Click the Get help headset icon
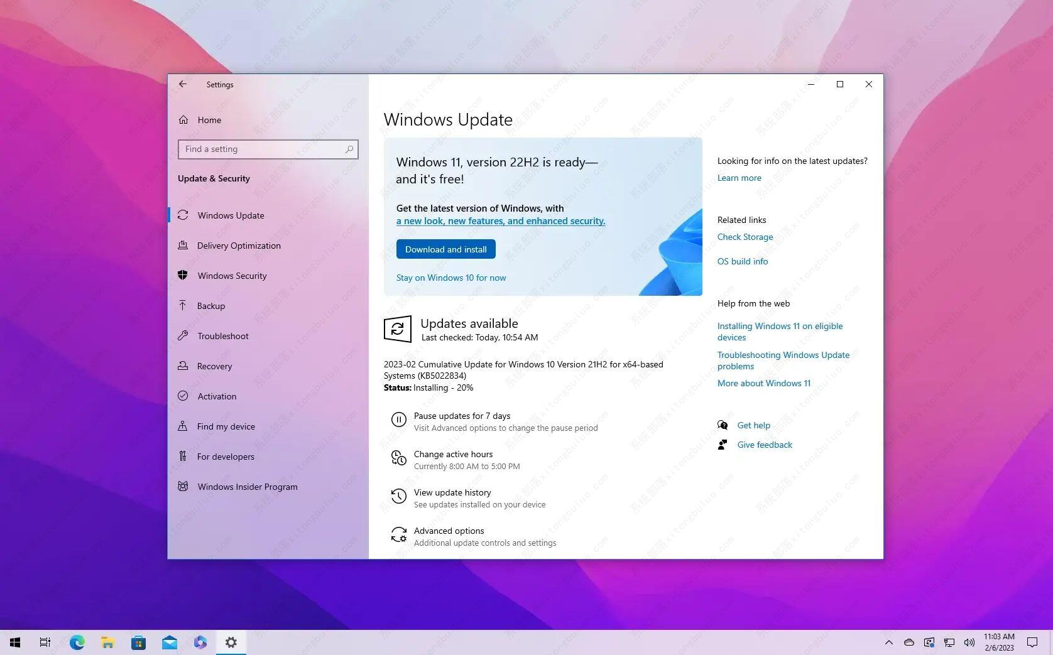This screenshot has width=1053, height=655. click(723, 425)
